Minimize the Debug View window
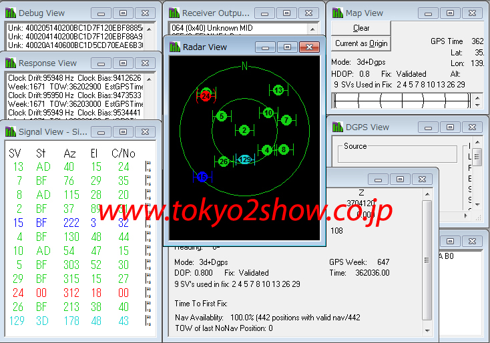Screen dimensions: 490x343 [x=101, y=13]
